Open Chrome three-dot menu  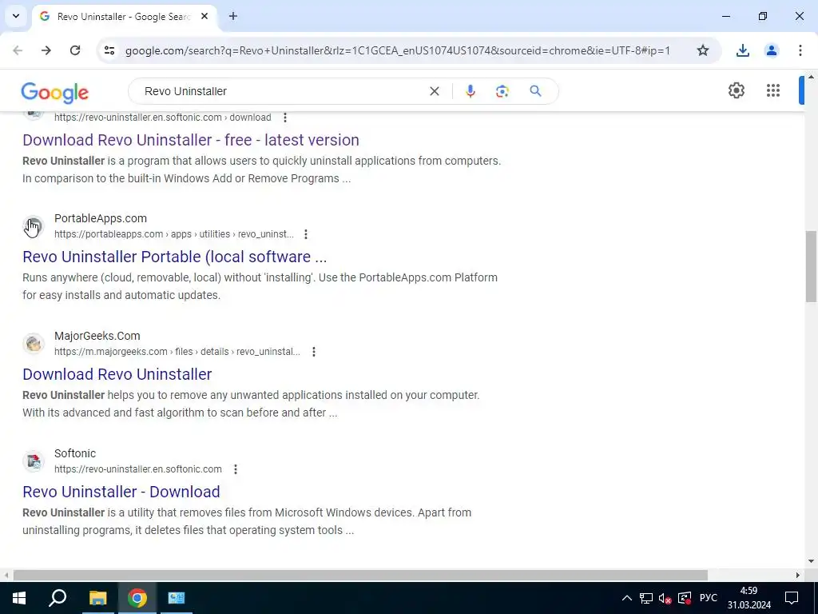click(x=800, y=50)
